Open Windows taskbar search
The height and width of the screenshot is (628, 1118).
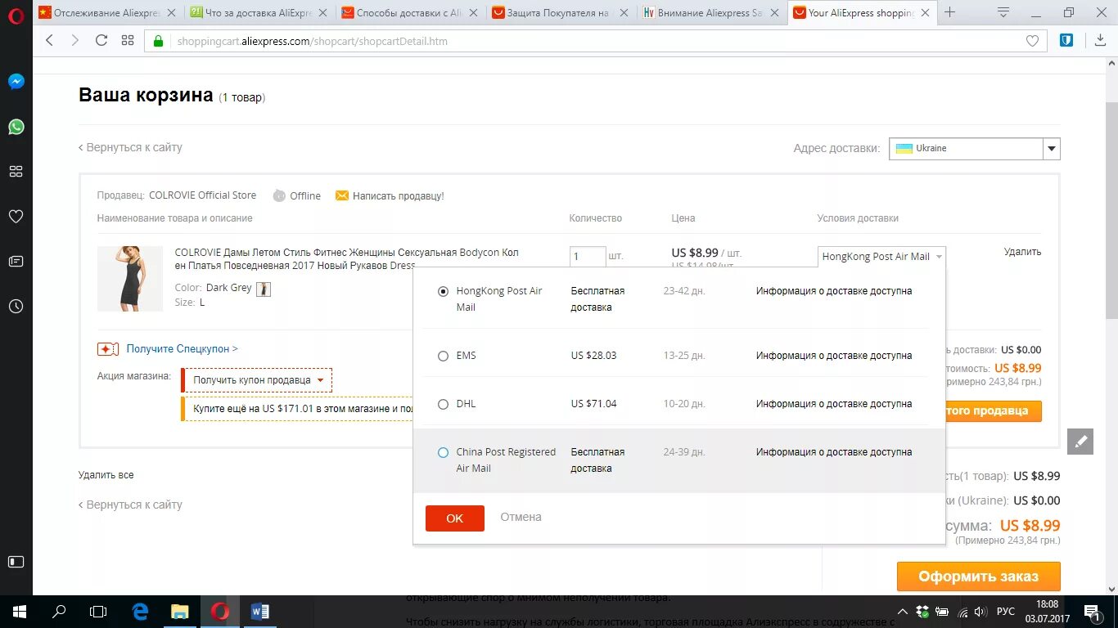click(x=59, y=612)
